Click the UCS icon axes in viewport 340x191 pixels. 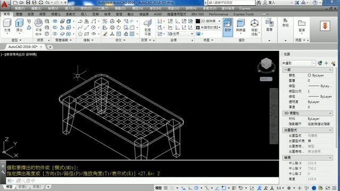pyautogui.click(x=10, y=147)
